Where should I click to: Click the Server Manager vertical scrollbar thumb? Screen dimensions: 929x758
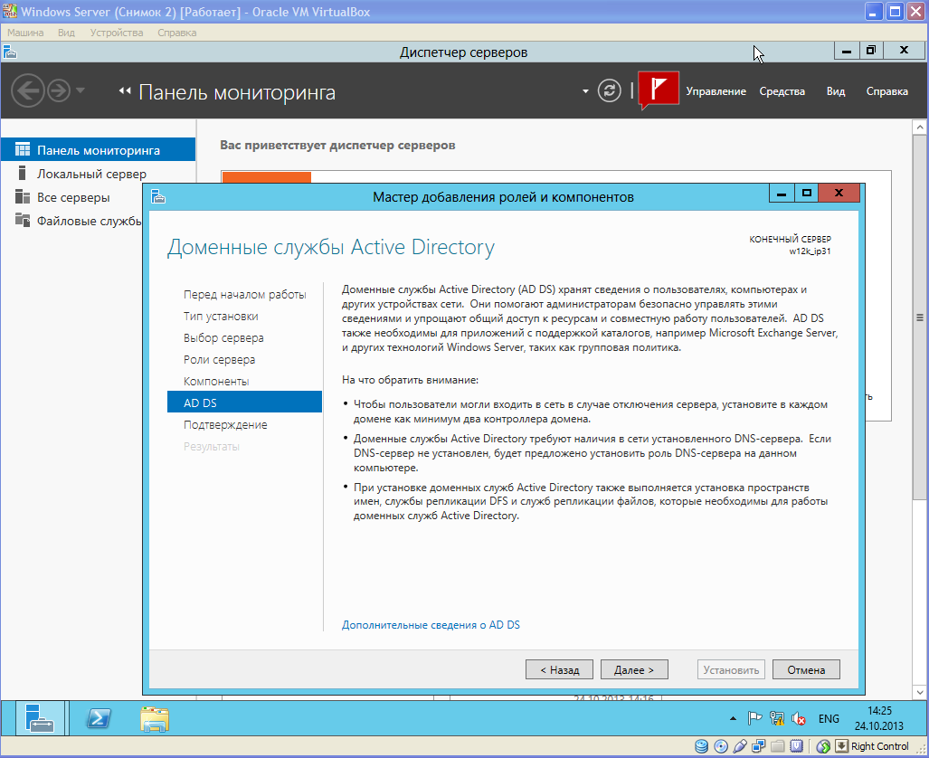point(920,317)
